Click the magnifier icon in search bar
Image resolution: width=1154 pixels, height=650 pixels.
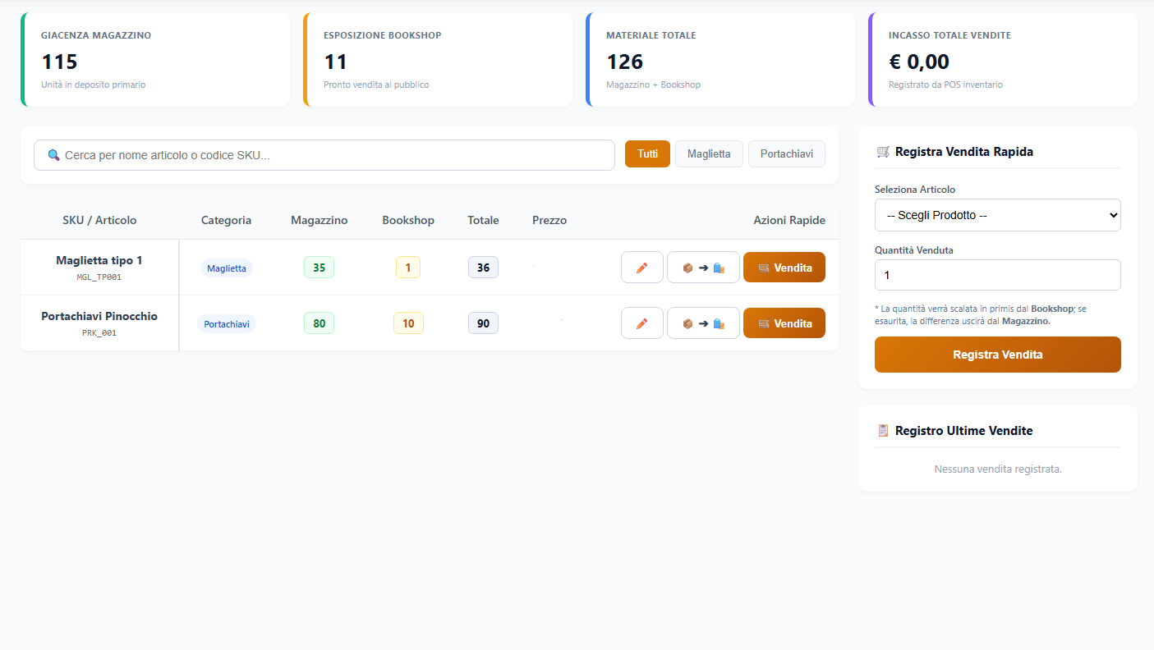54,155
